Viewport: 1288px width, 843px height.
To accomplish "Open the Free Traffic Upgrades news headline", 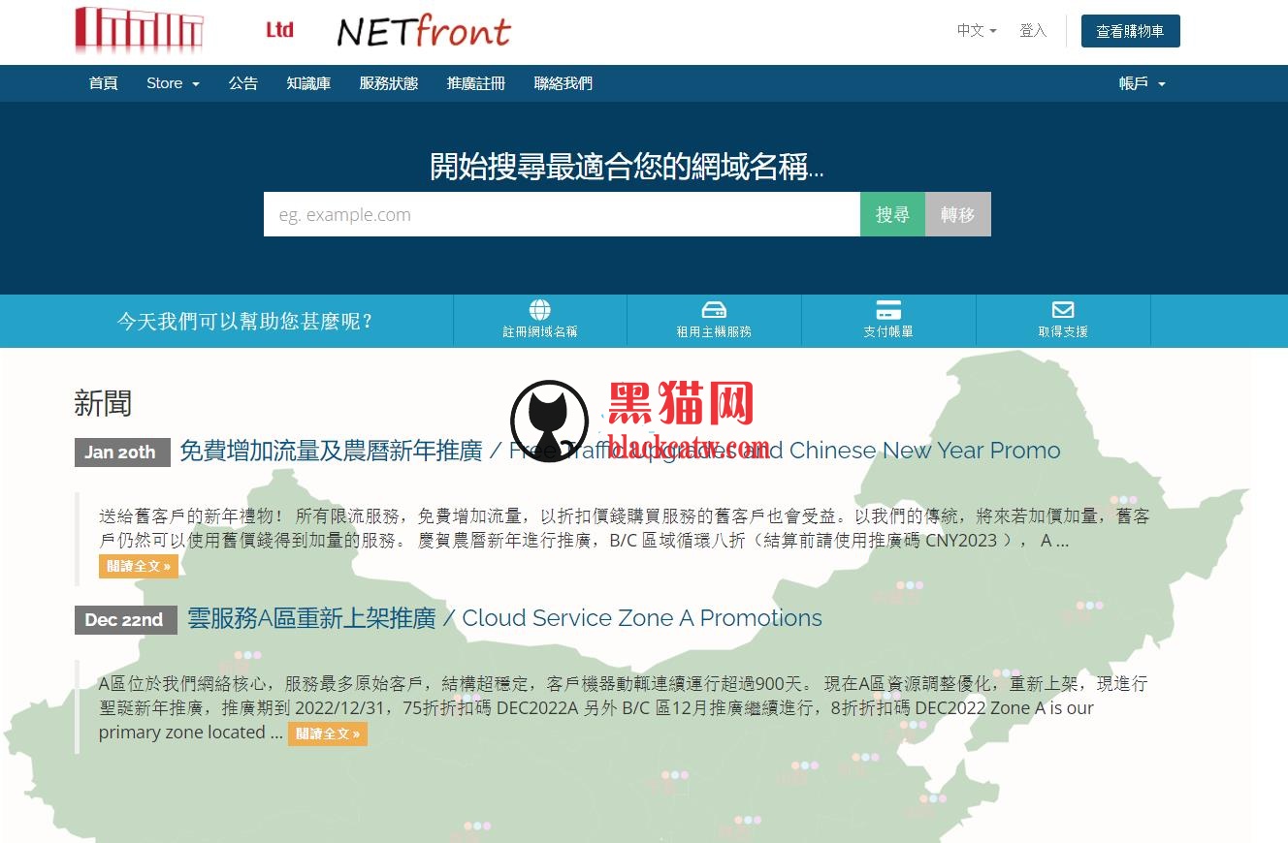I will coord(620,451).
